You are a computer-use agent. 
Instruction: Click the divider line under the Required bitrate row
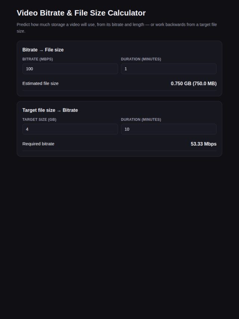point(119,151)
